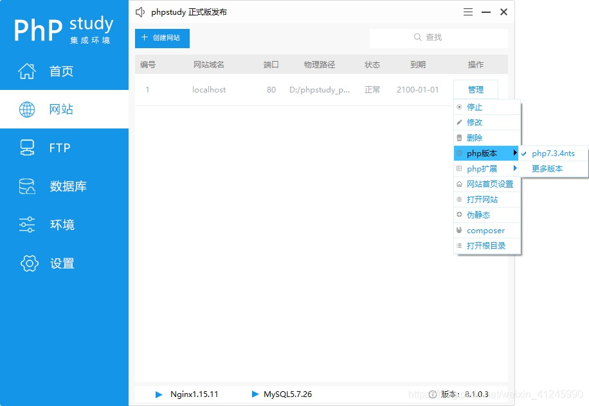Click the speaker announcement icon
Image resolution: width=589 pixels, height=406 pixels.
click(141, 12)
